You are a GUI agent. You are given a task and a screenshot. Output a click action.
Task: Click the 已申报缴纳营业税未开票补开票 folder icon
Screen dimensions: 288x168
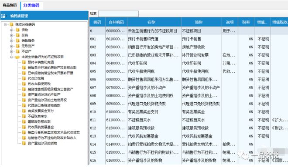(x=24, y=73)
